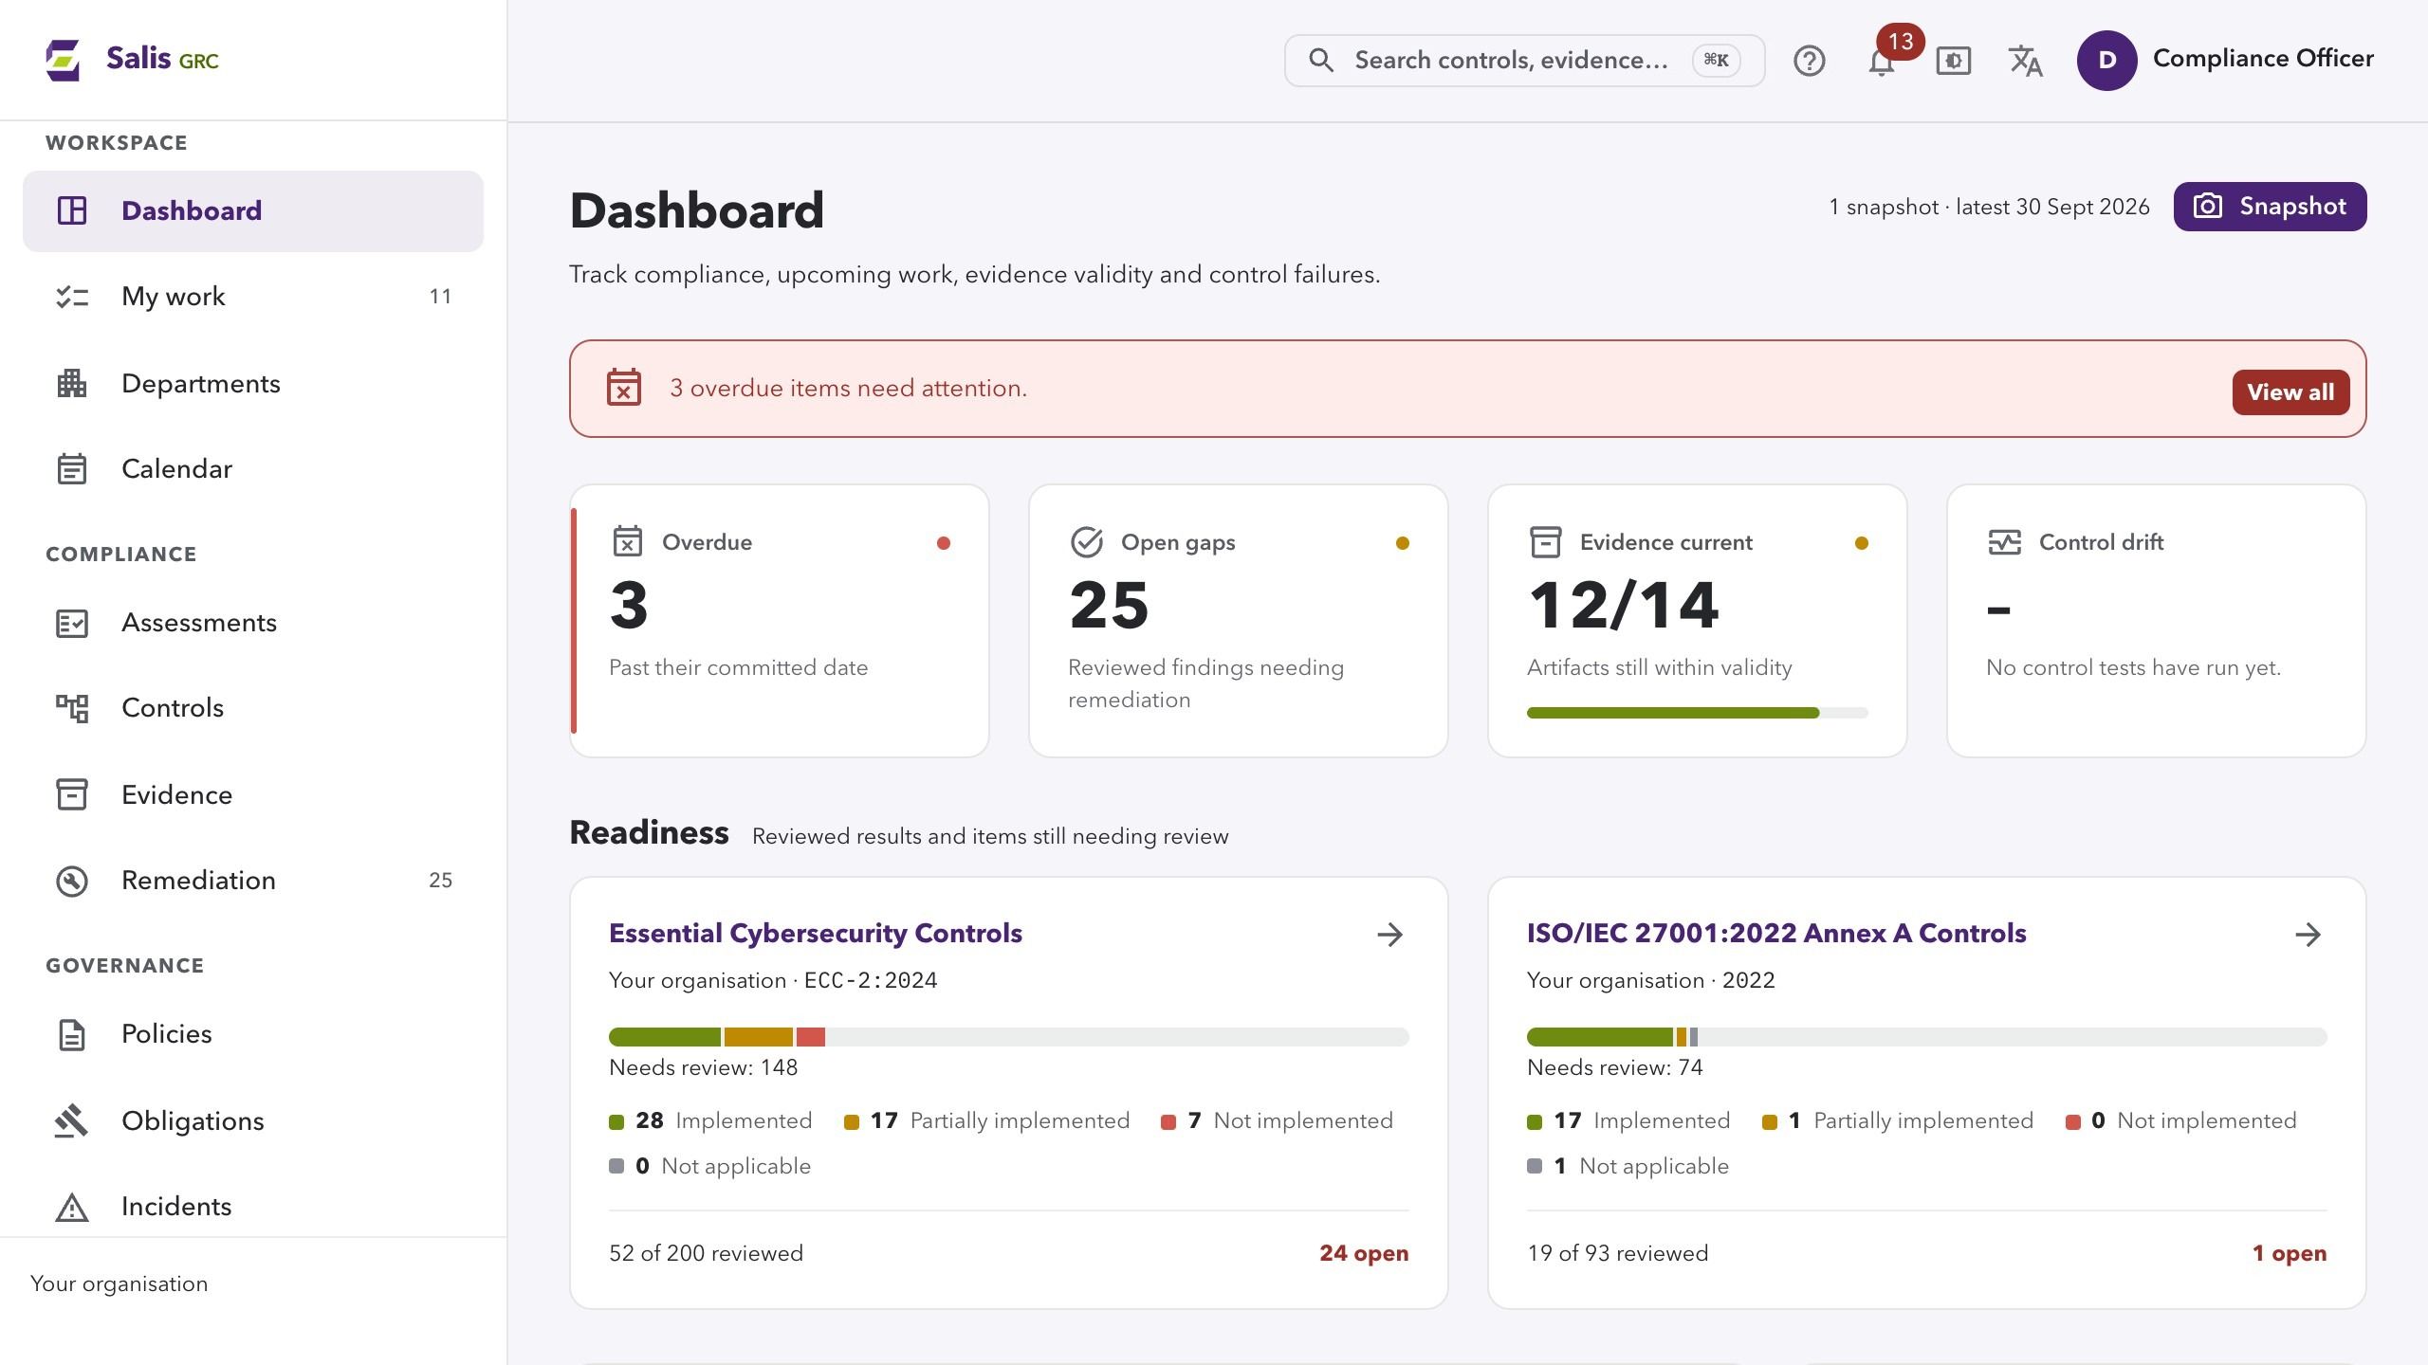Open the Controls section

(x=253, y=708)
